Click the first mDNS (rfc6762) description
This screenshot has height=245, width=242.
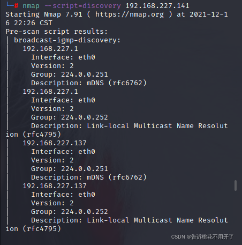pyautogui.click(x=117, y=83)
